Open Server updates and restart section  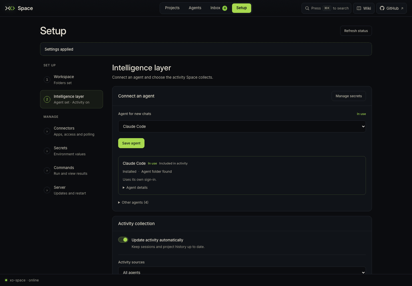point(72,190)
